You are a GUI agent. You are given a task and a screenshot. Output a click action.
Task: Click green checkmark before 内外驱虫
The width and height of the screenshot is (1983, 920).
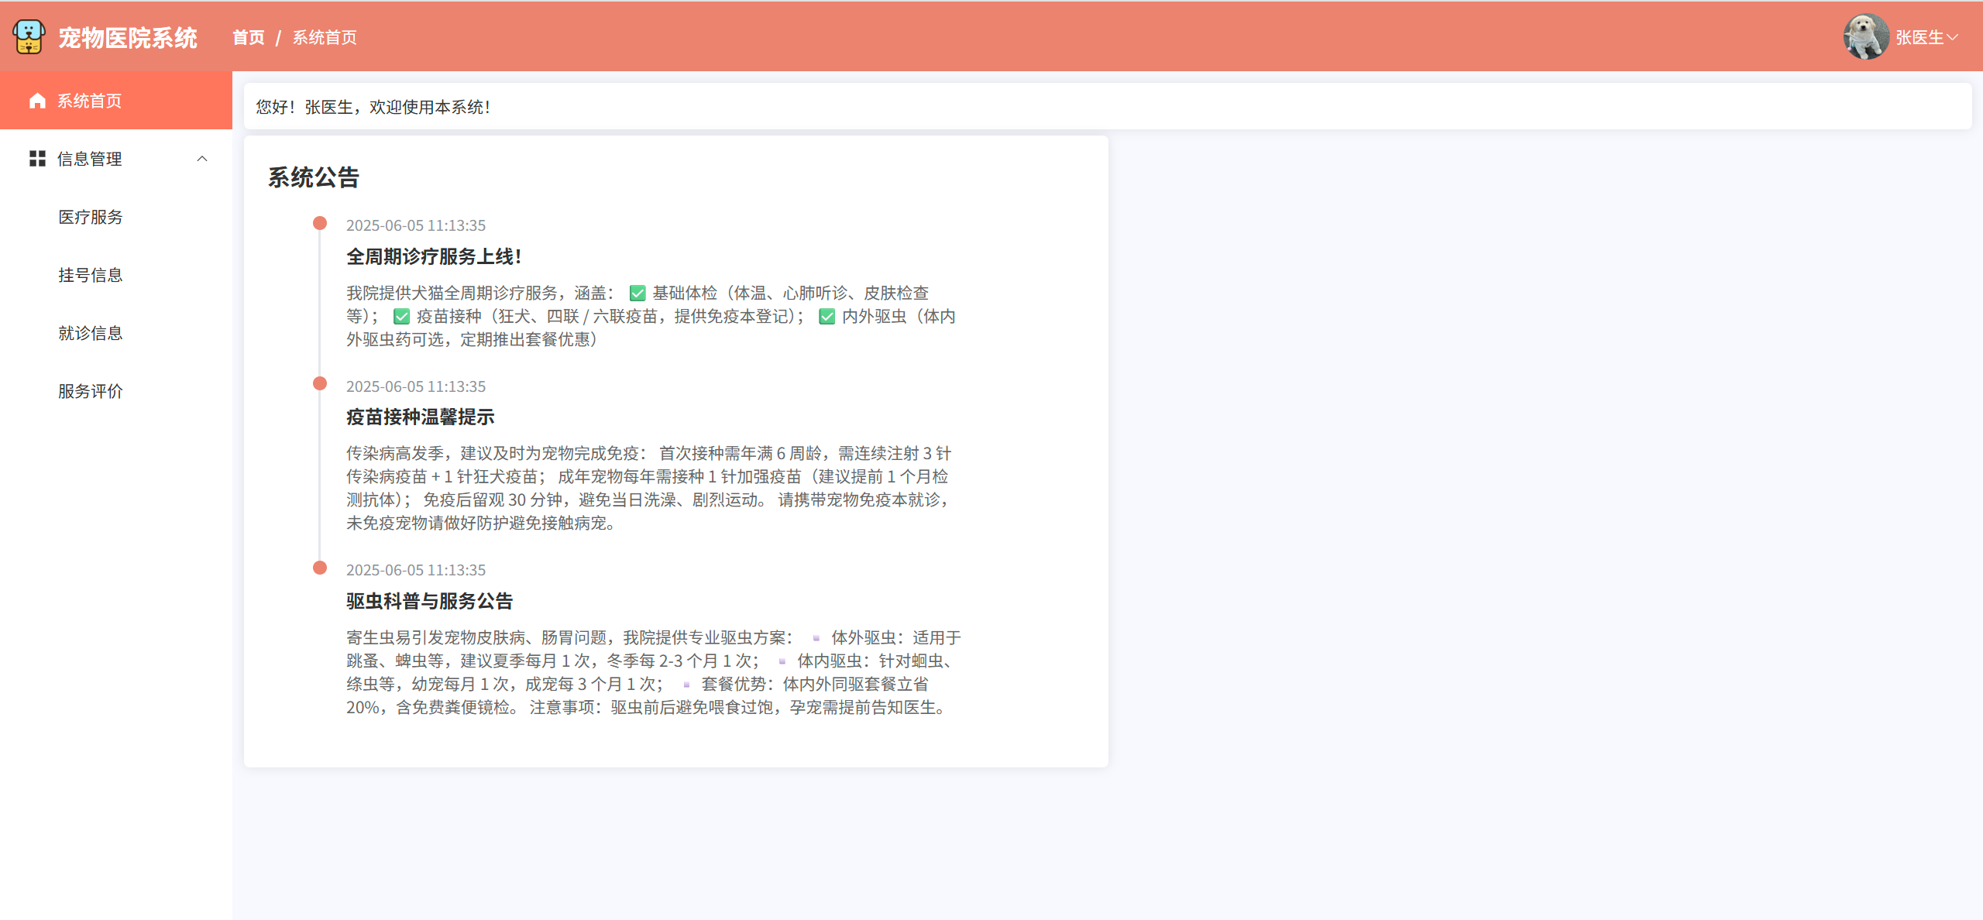[827, 317]
